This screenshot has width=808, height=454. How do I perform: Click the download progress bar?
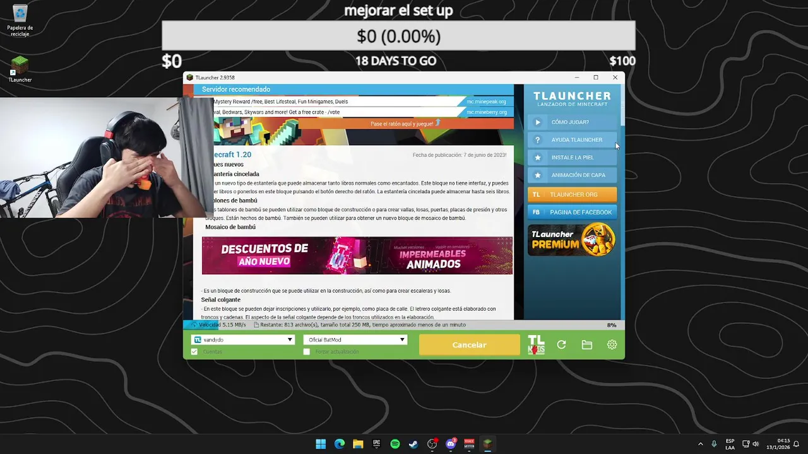404,325
